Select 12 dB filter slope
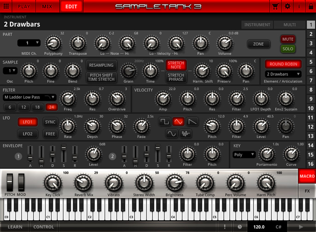 [x=23, y=107]
